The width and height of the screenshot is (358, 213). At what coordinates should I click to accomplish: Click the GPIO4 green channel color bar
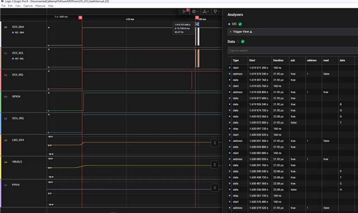click(1, 102)
